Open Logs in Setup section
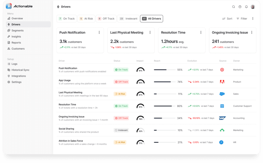 28,64
